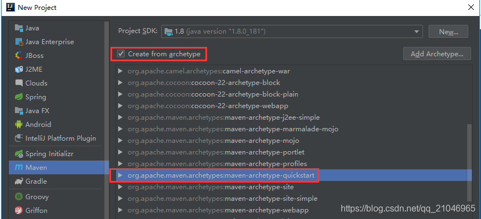
Task: Toggle the Create from archetype checkbox
Action: pyautogui.click(x=121, y=54)
